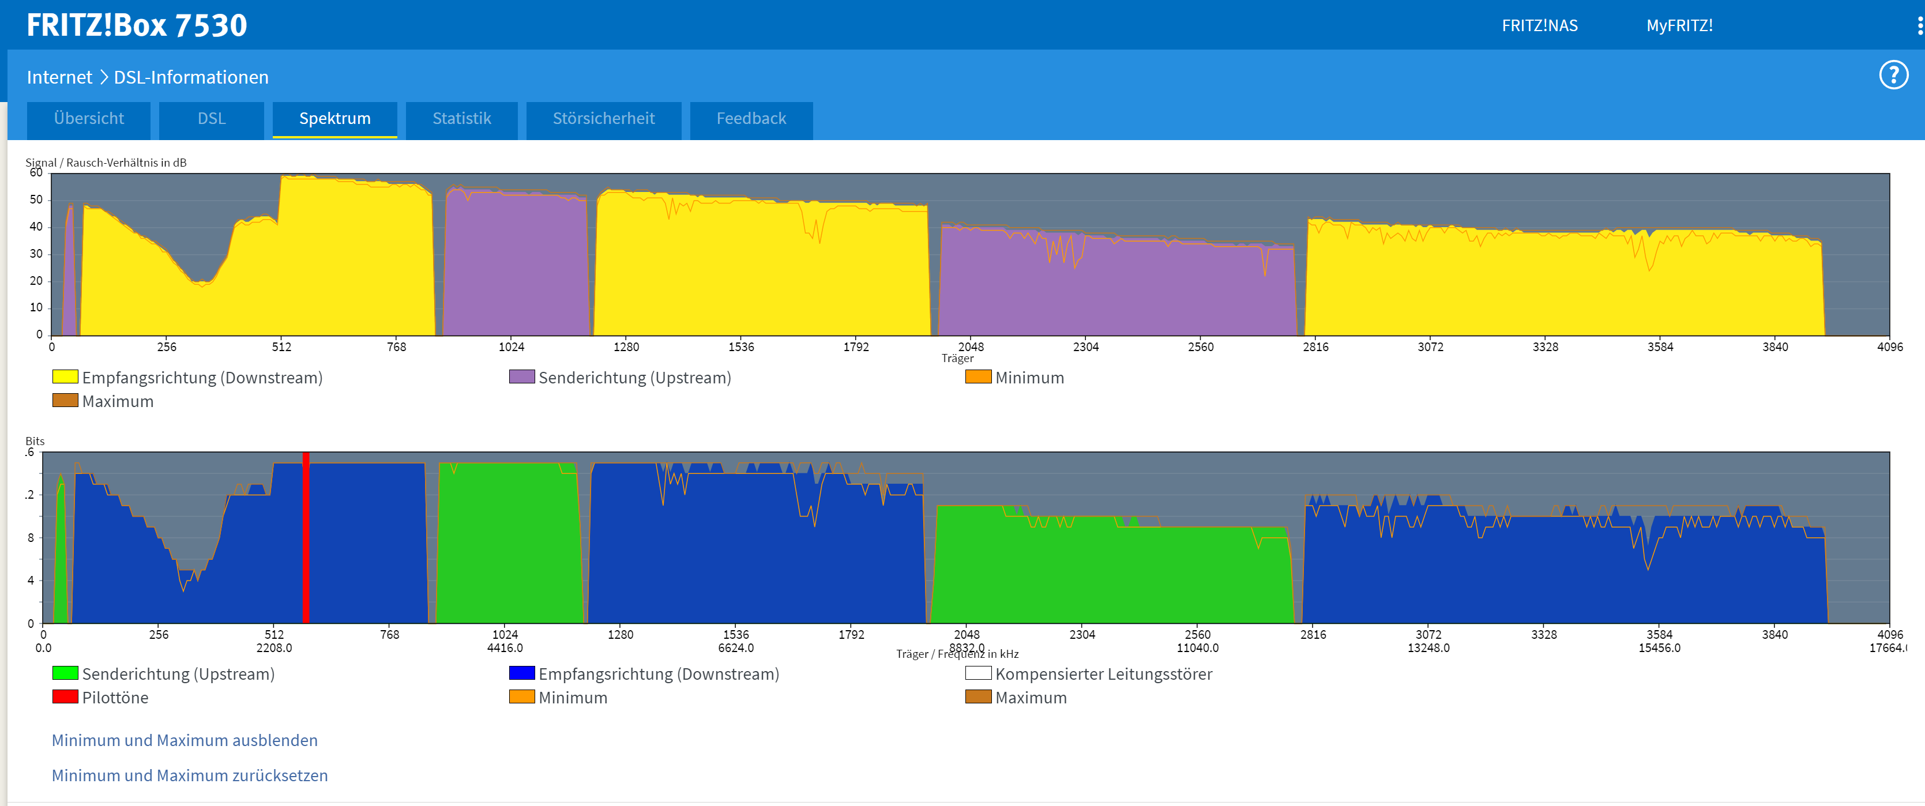Click the yellow Downstream legend swatch

pos(65,376)
